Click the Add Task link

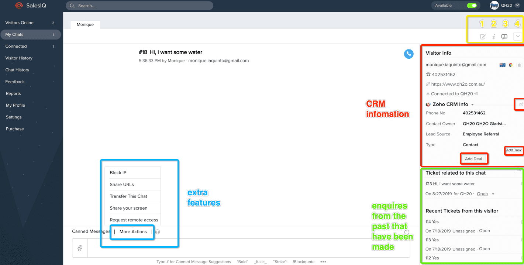[x=514, y=150]
